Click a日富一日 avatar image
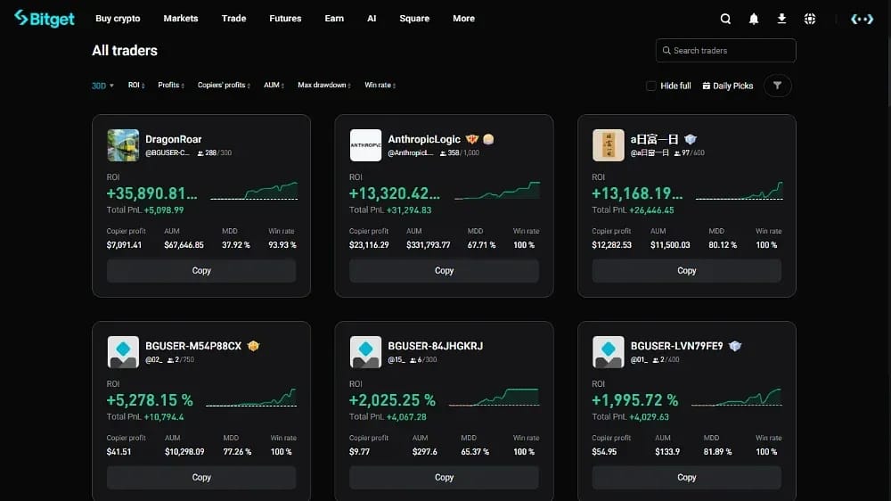This screenshot has width=891, height=501. tap(608, 145)
